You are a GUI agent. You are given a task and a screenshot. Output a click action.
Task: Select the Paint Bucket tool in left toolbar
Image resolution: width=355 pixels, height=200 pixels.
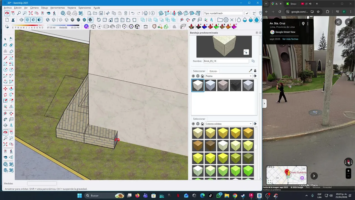pos(5,45)
